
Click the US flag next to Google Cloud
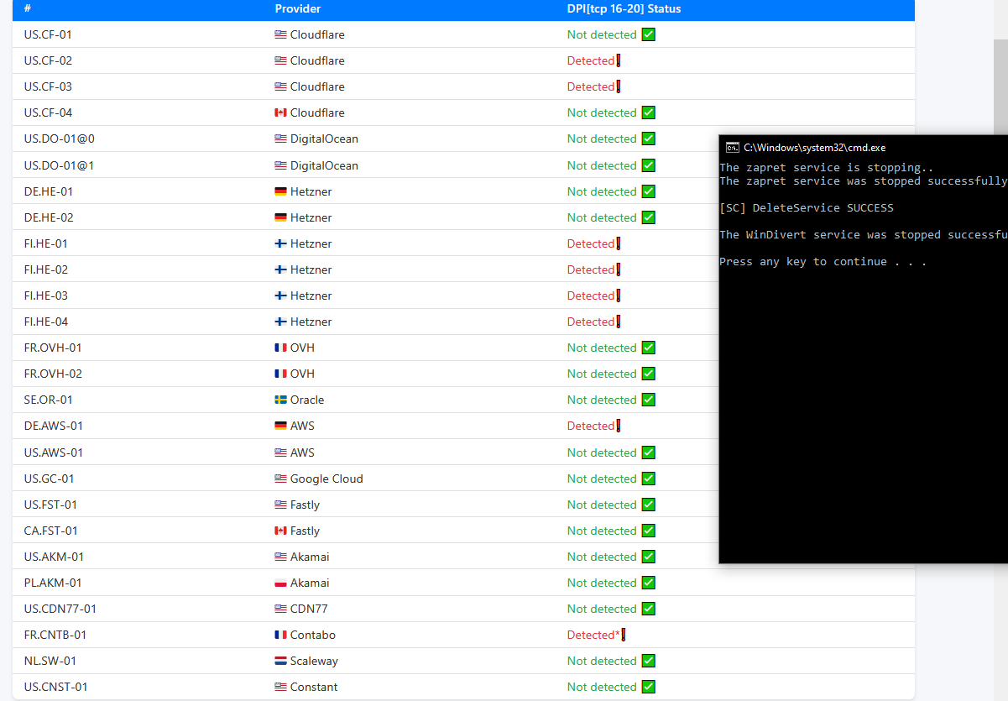click(x=280, y=479)
